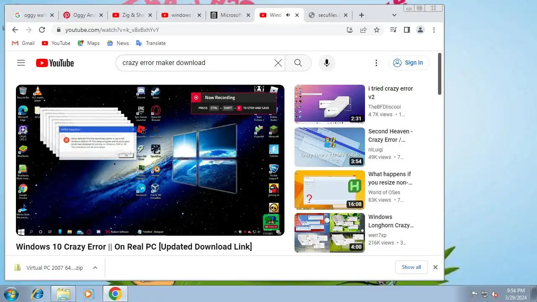
Task: Switch to Zig & Sharko YouTube tab
Action: 132,15
